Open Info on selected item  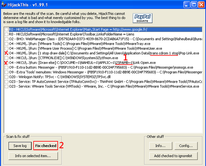tap(33, 156)
